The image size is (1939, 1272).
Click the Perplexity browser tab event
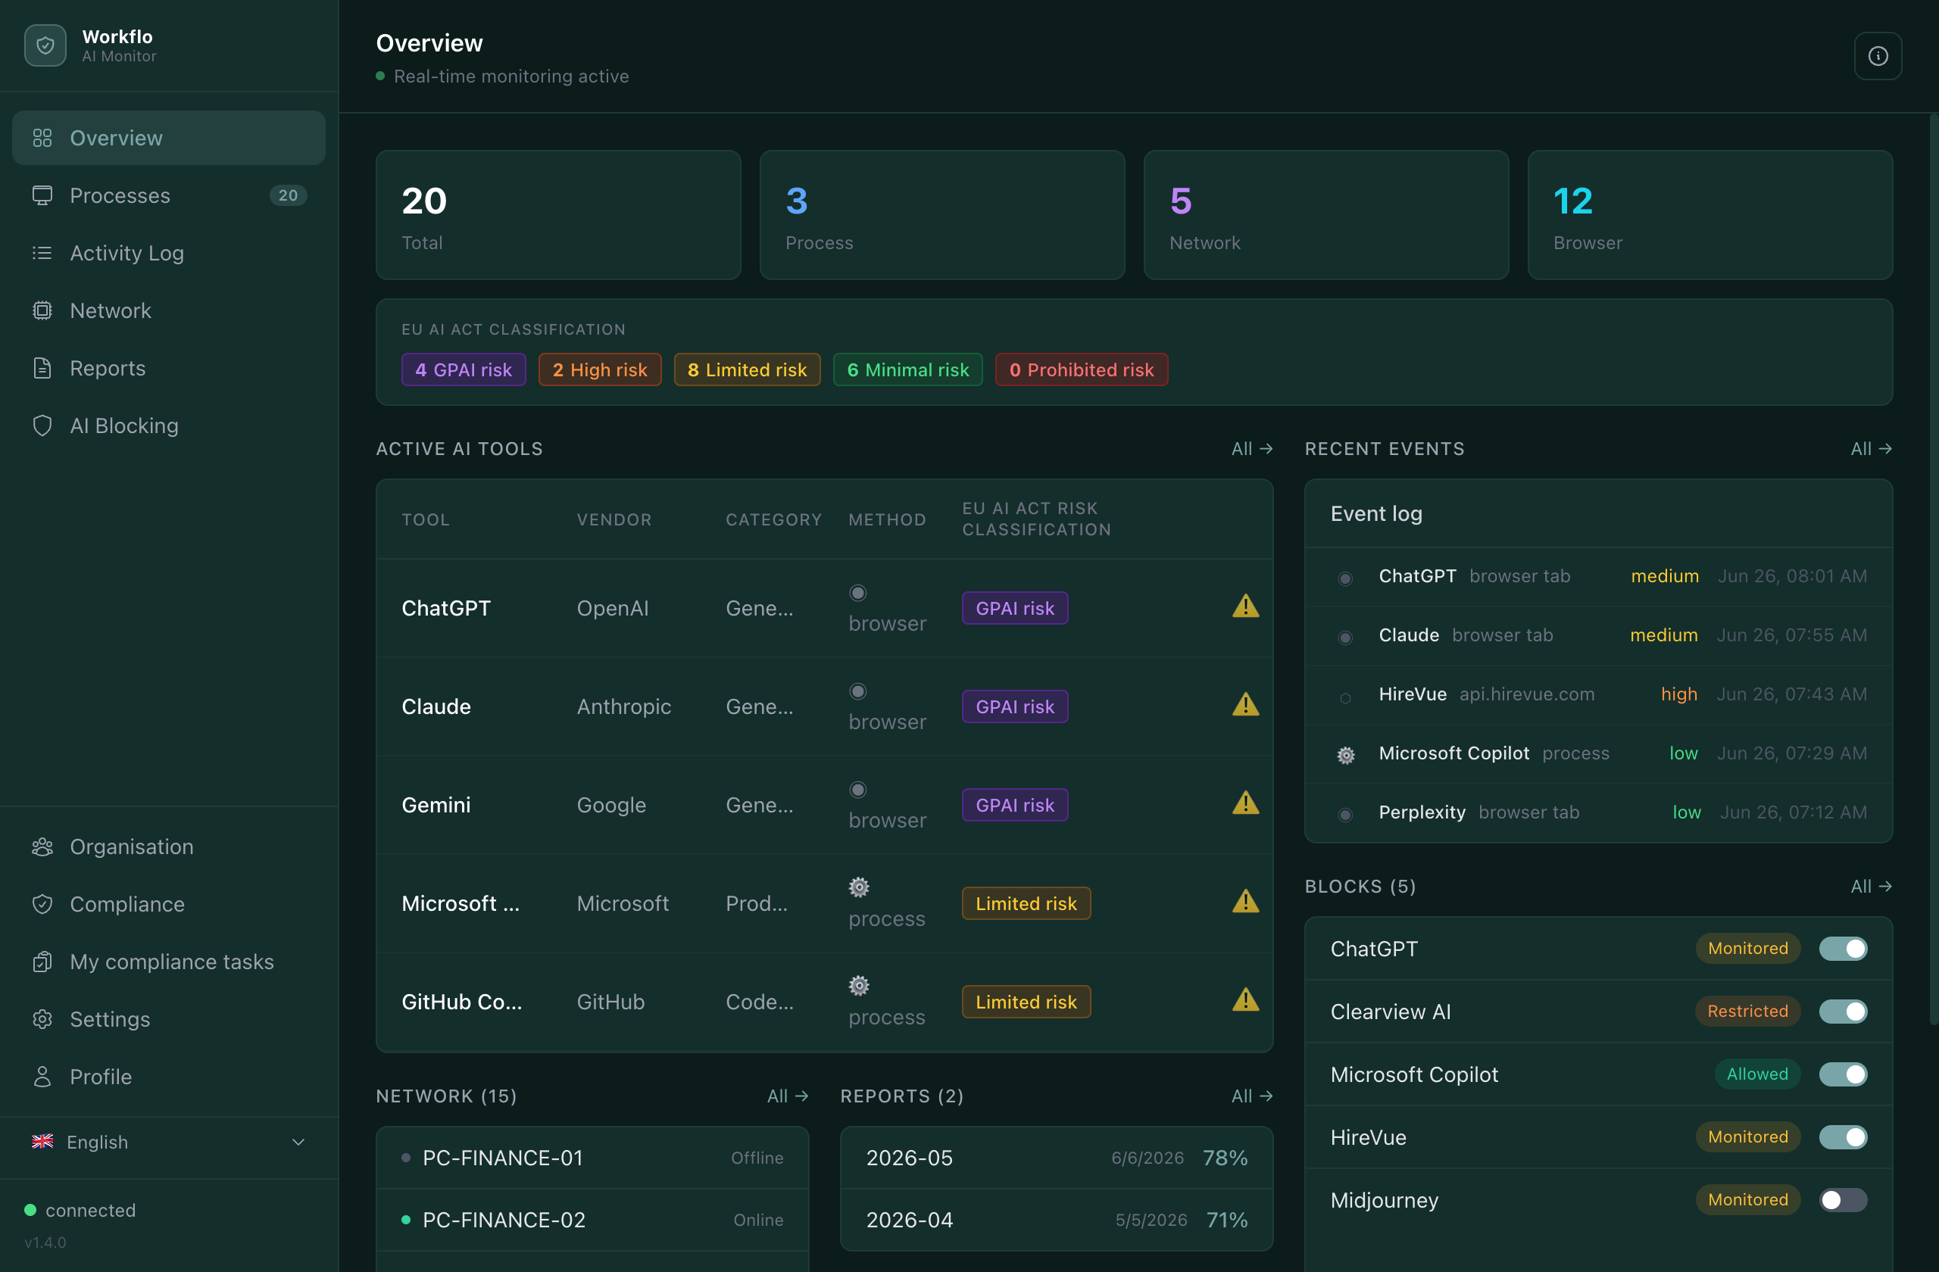pos(1598,812)
